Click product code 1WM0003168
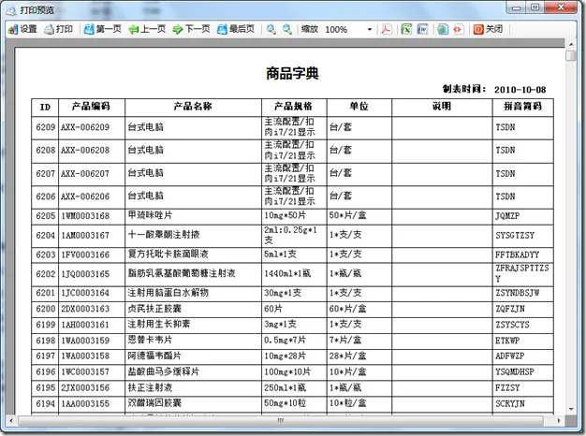Image resolution: width=586 pixels, height=436 pixels. pyautogui.click(x=85, y=216)
